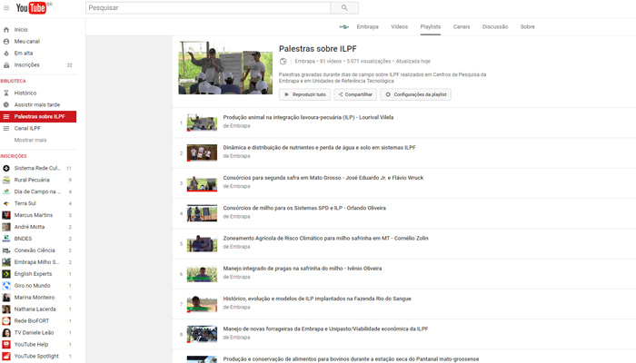Open Início from the sidebar
Image resolution: width=636 pixels, height=363 pixels.
pyautogui.click(x=21, y=29)
